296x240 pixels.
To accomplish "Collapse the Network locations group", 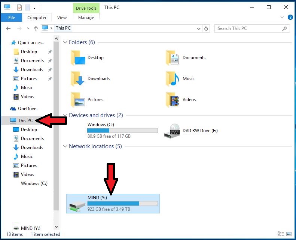I will click(x=65, y=146).
